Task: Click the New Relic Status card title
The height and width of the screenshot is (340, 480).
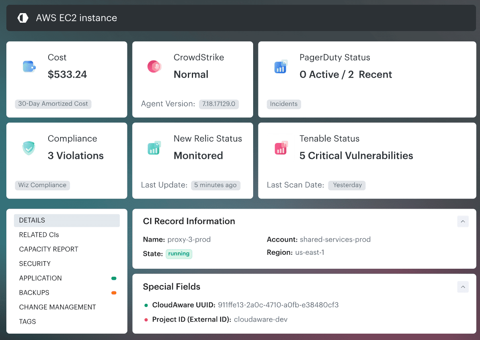Action: (x=208, y=139)
